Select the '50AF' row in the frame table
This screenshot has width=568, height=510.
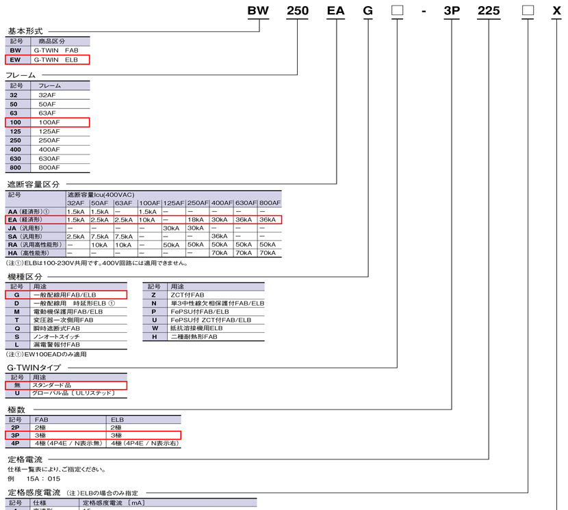(x=47, y=104)
